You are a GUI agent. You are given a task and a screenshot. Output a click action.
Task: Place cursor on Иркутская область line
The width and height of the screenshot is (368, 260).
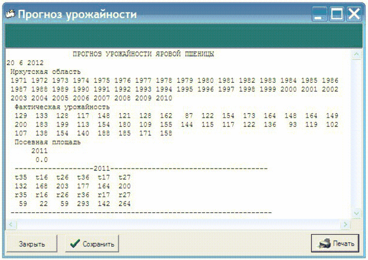pyautogui.click(x=46, y=72)
